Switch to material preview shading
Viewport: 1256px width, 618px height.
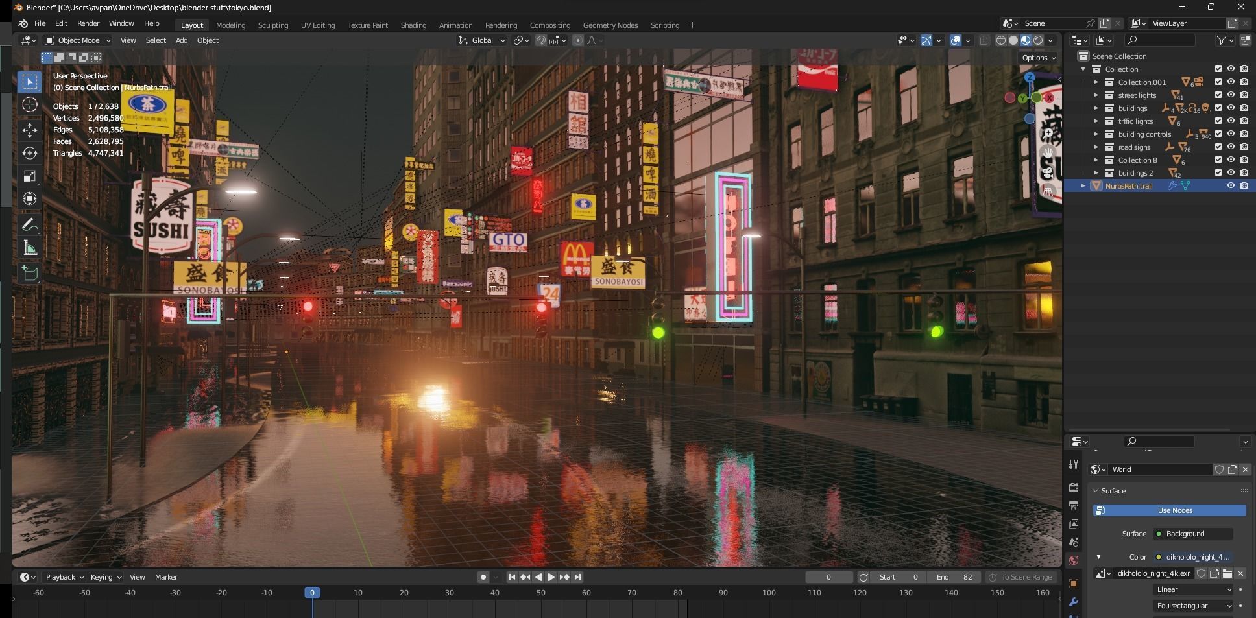(x=1026, y=40)
